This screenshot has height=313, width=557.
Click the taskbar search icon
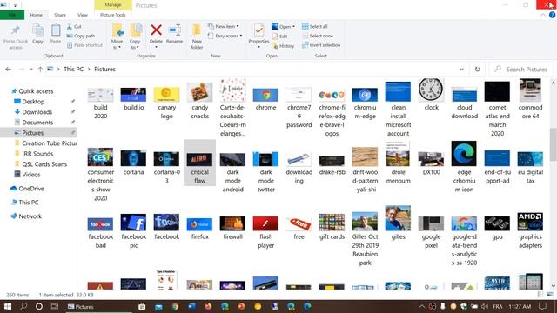pyautogui.click(x=23, y=306)
